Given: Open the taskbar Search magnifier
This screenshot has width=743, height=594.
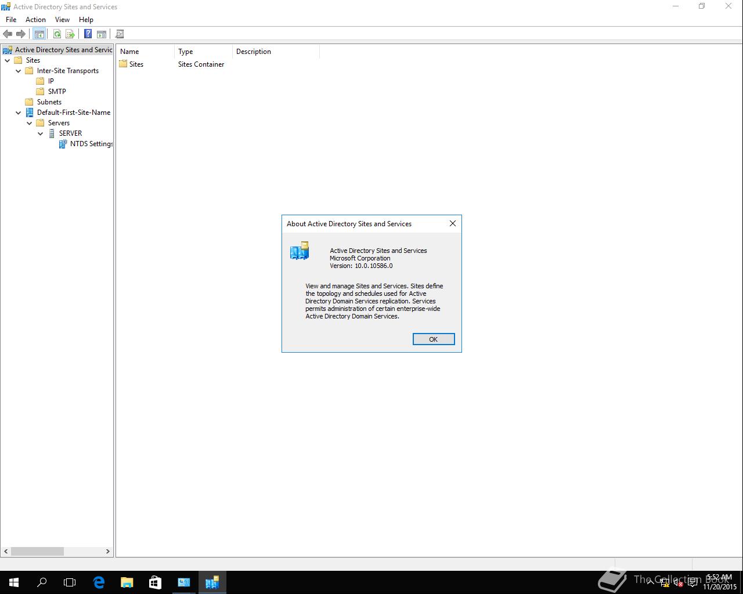Looking at the screenshot, I should [x=42, y=582].
